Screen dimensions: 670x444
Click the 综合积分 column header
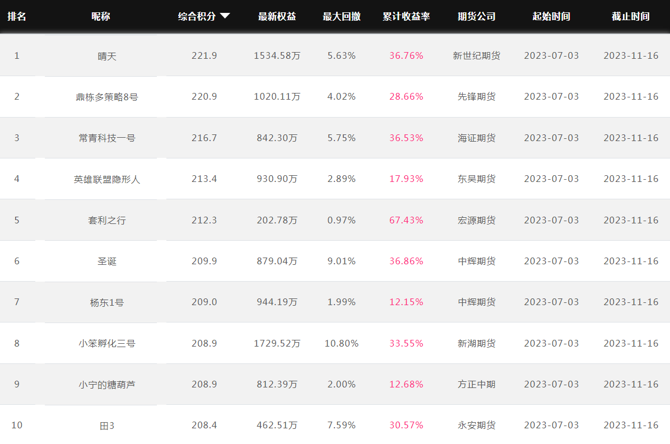pyautogui.click(x=197, y=16)
